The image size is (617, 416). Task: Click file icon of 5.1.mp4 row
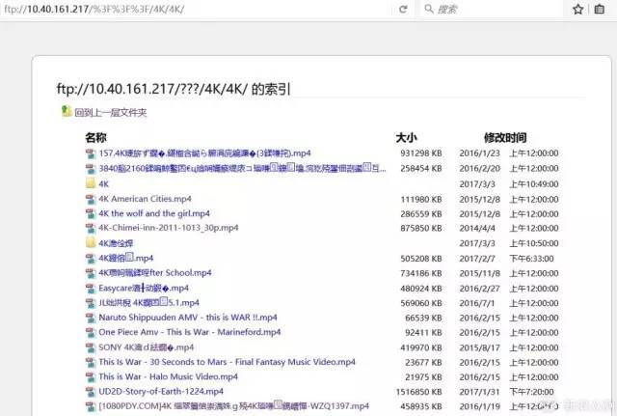tap(91, 303)
